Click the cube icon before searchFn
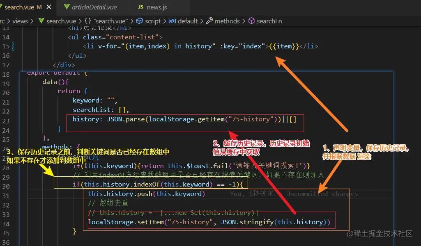The image size is (421, 246). [251, 21]
